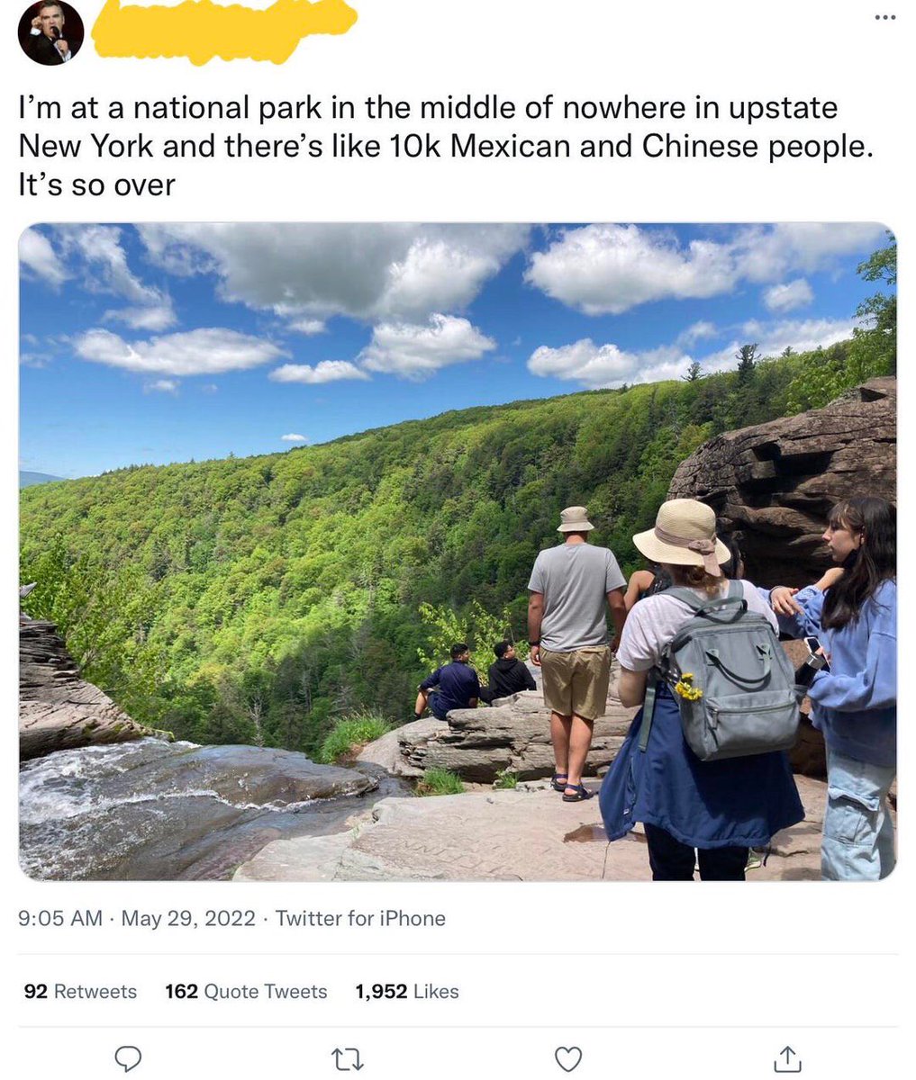Viewport: 916px width, 1080px height.
Task: Open the author's profile avatar
Action: click(x=50, y=32)
